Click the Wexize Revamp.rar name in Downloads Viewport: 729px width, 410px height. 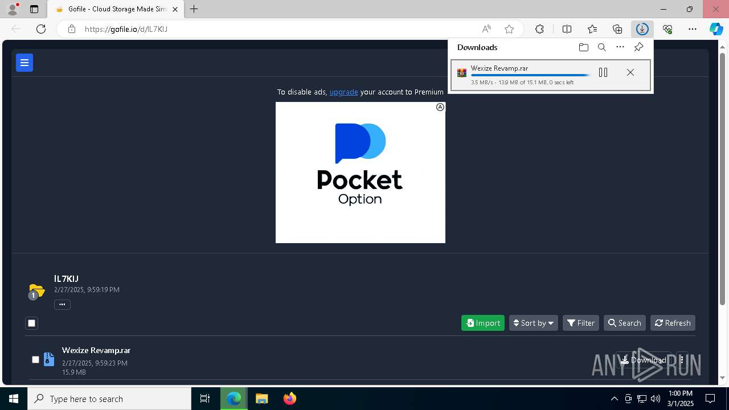[x=499, y=68]
